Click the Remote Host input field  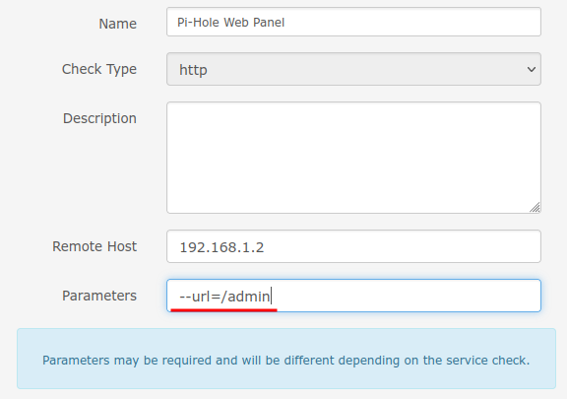pos(353,246)
